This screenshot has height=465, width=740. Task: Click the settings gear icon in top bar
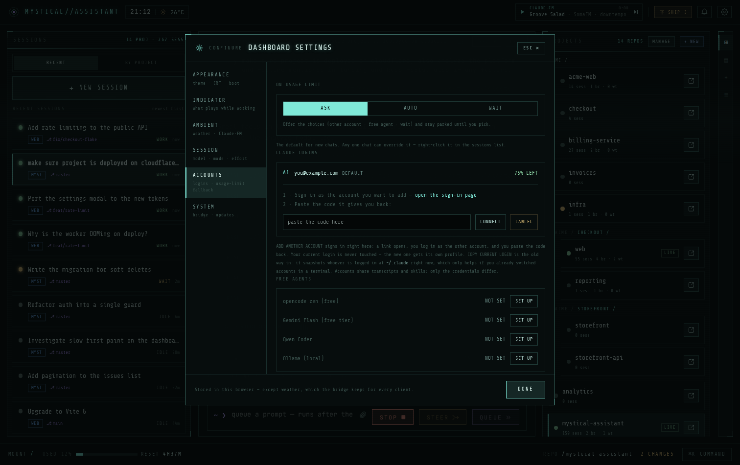click(x=724, y=12)
